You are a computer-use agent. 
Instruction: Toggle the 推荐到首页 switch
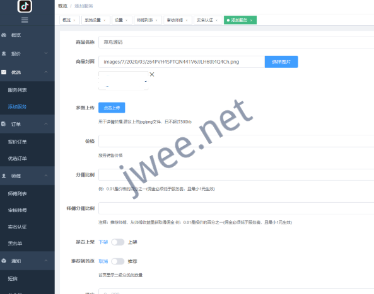tap(117, 261)
